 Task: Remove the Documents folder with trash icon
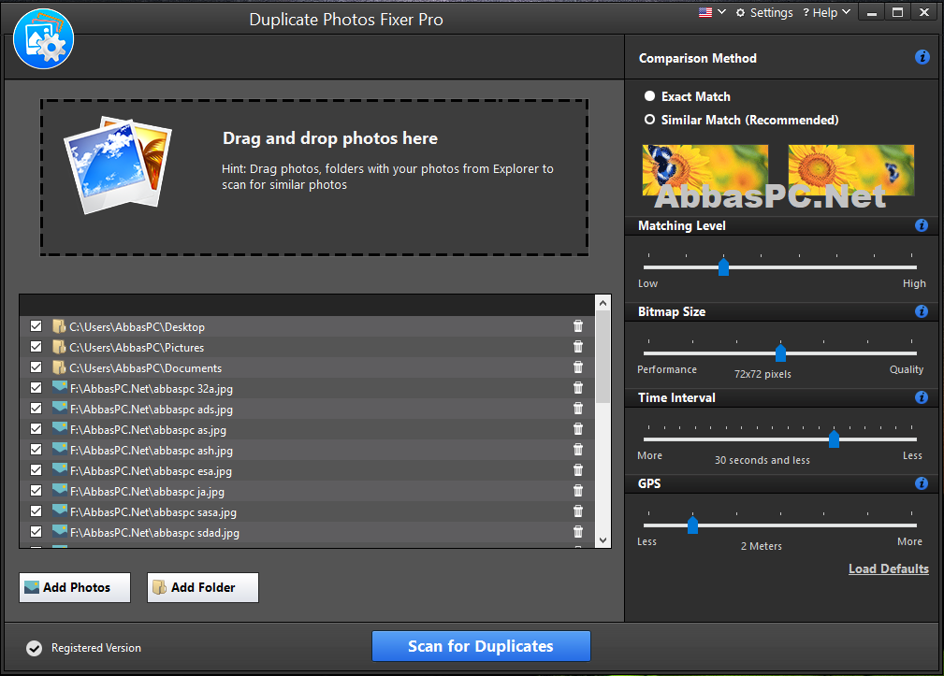coord(578,367)
